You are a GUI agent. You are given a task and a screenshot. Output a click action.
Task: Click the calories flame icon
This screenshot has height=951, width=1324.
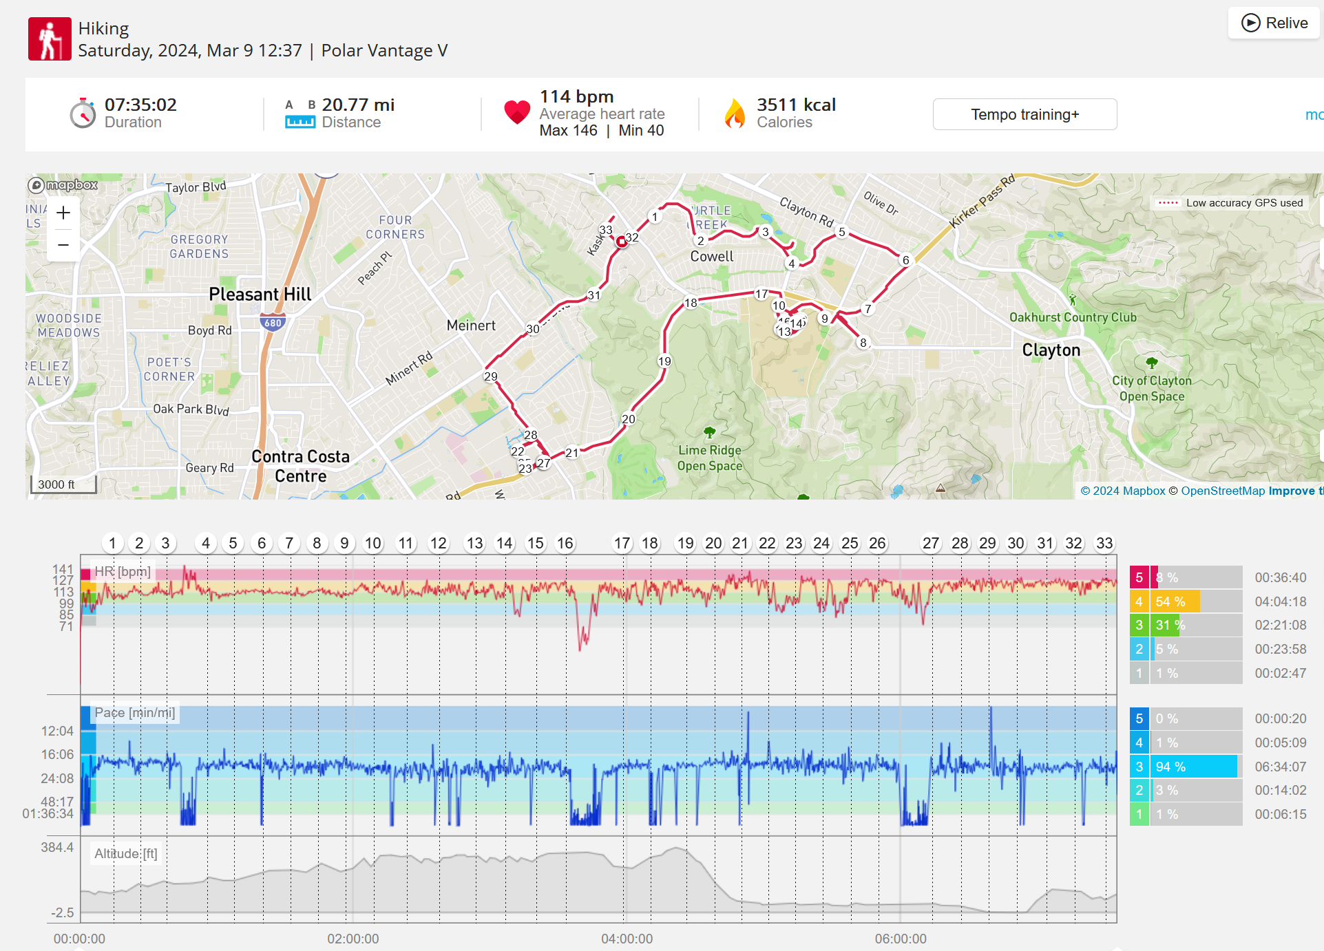tap(735, 114)
